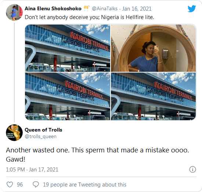Open Queen of Trolls profile avatar
Screen dimensions: 202x192
pos(14,133)
